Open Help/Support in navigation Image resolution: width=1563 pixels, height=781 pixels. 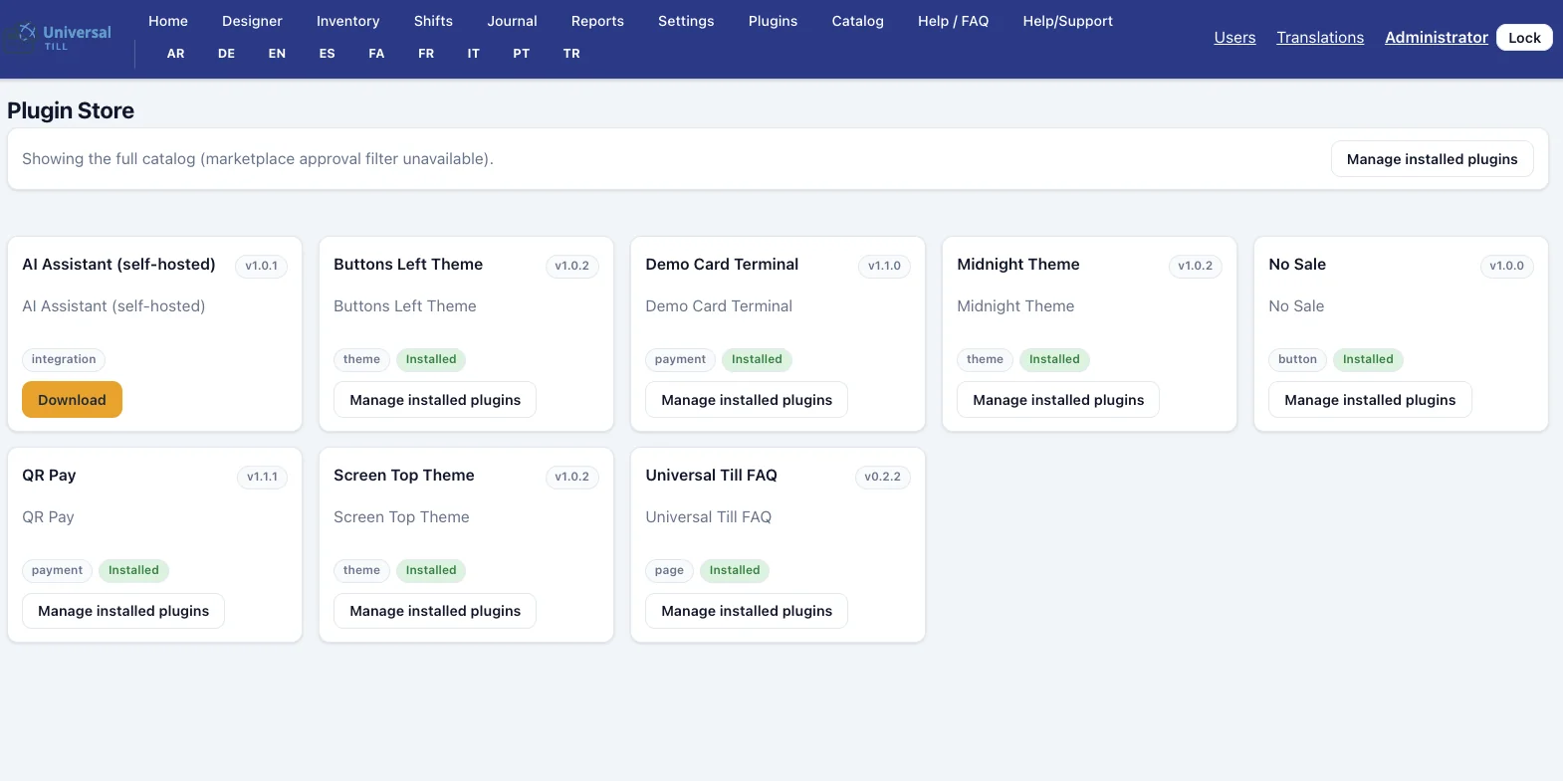(x=1067, y=21)
